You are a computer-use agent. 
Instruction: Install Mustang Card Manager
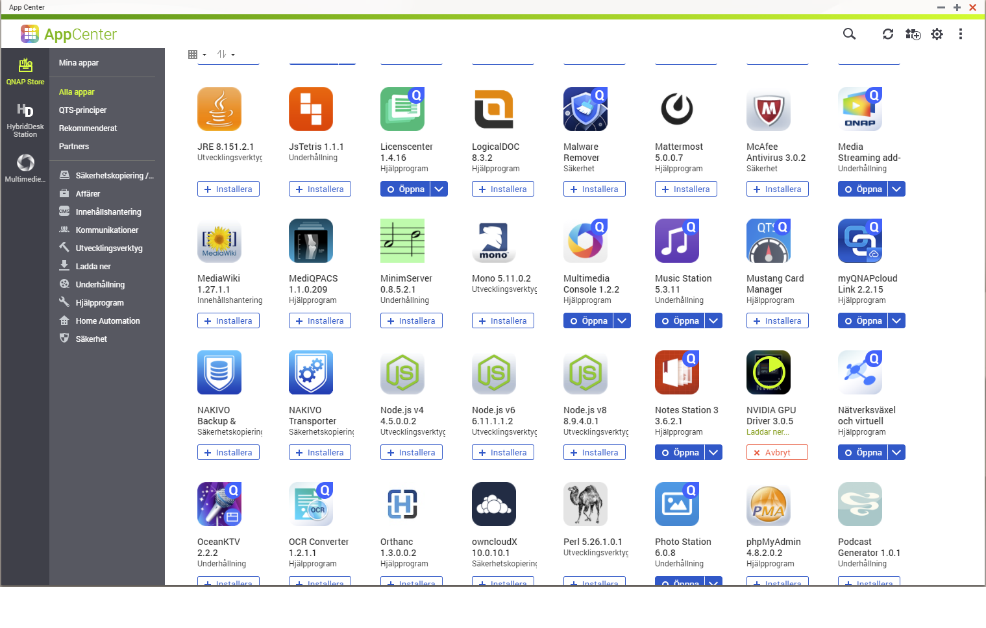(x=778, y=320)
